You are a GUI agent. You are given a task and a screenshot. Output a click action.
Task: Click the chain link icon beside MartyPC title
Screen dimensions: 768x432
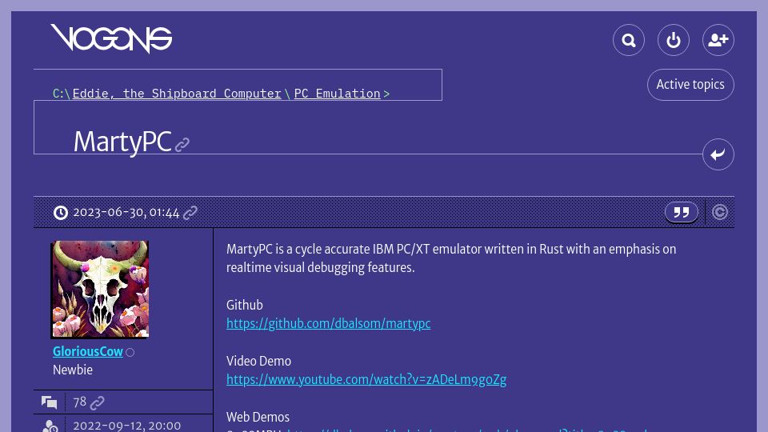point(182,145)
